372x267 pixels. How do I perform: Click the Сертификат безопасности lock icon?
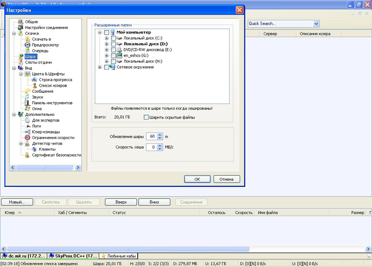[x=28, y=155]
